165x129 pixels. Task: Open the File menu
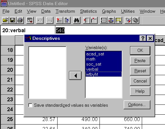6,11
